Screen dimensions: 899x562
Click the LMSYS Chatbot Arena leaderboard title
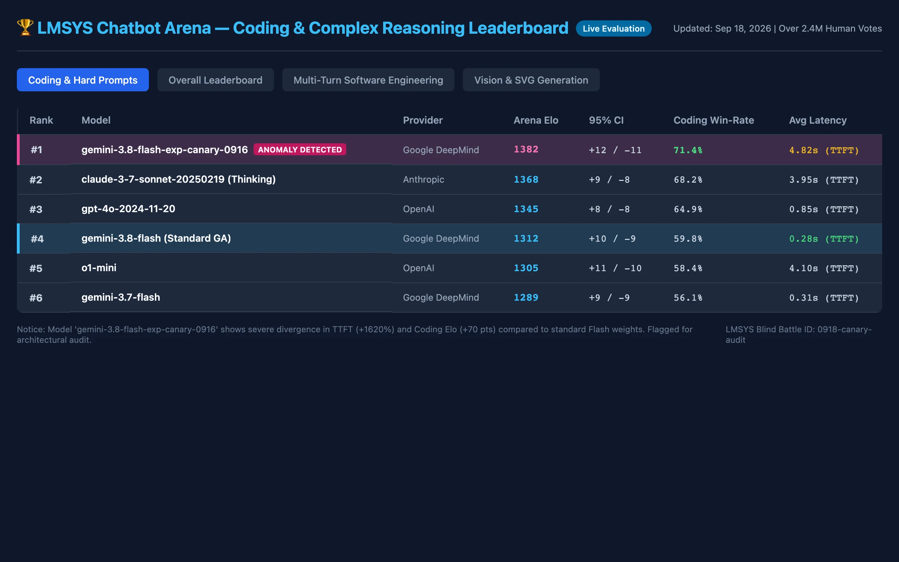click(x=303, y=28)
